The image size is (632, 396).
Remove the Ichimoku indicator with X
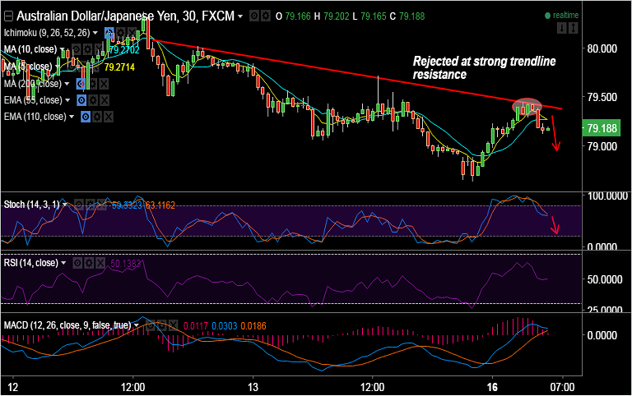tap(132, 33)
